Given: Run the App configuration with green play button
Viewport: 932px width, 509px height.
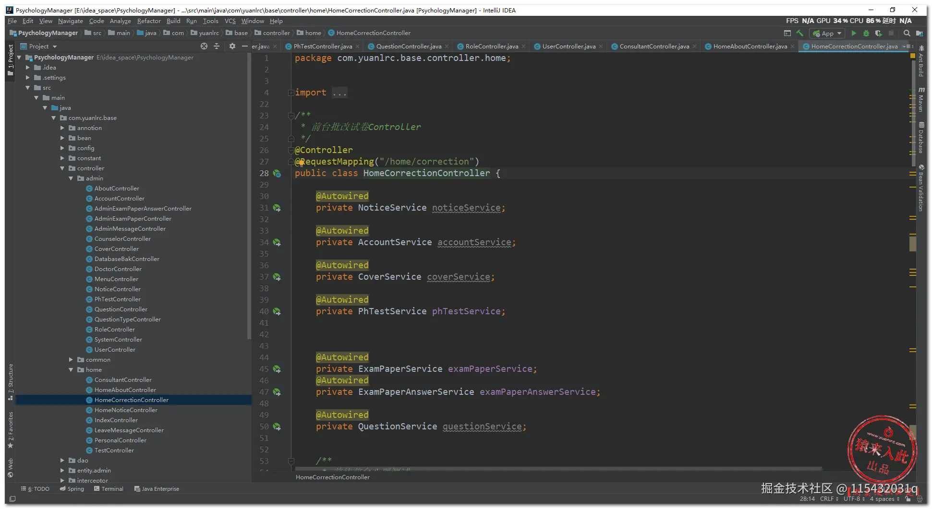Looking at the screenshot, I should pyautogui.click(x=853, y=33).
